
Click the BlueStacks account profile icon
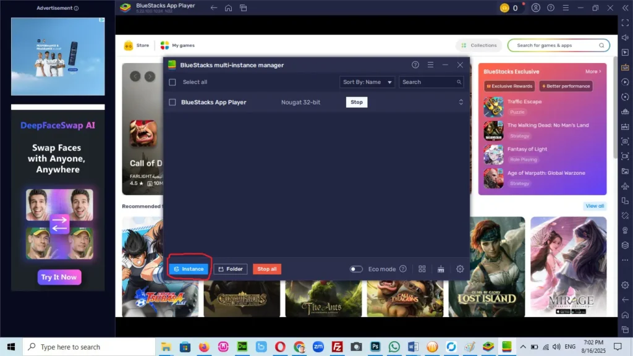[x=535, y=8]
